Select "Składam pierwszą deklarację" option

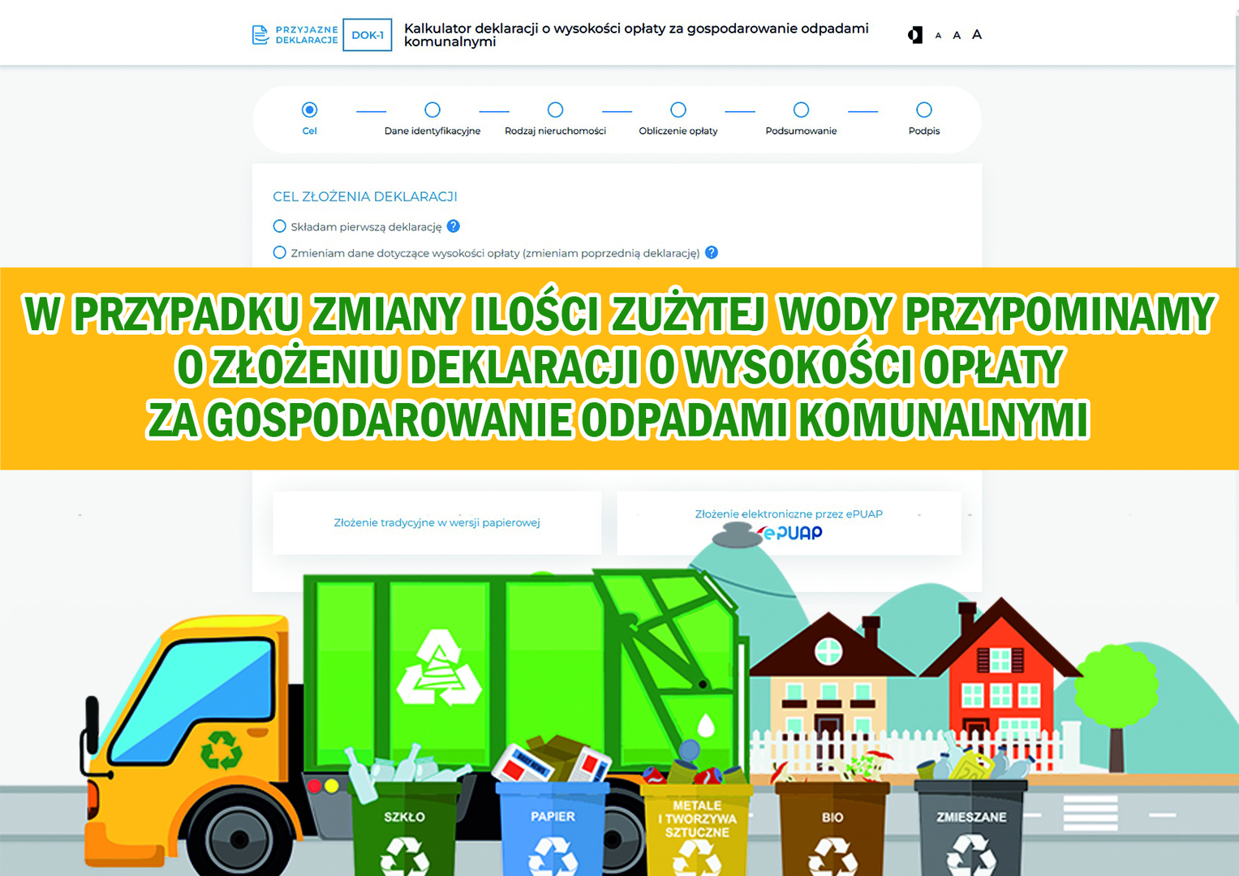pyautogui.click(x=279, y=226)
